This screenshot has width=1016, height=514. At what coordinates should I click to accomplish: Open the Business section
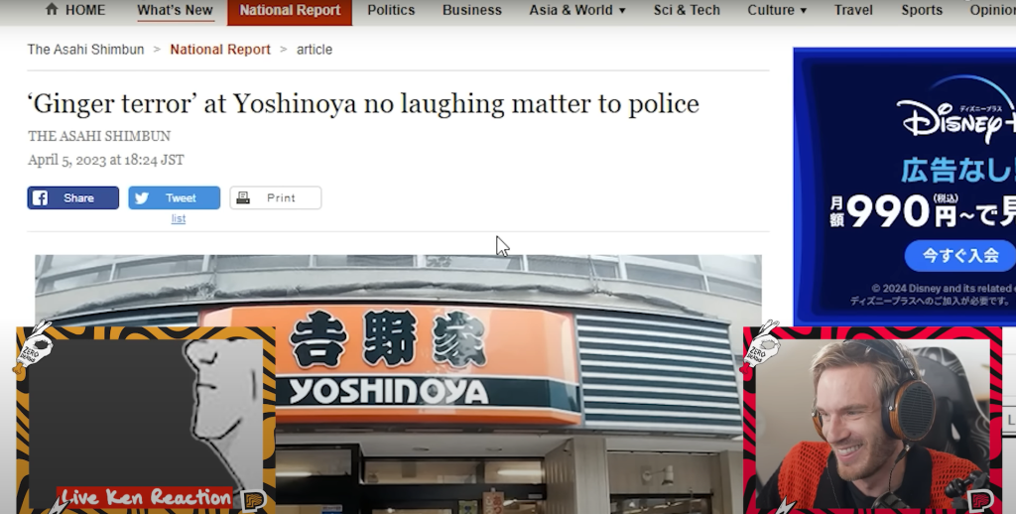point(471,10)
